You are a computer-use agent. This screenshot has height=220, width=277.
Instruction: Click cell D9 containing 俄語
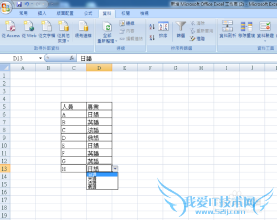click(x=99, y=138)
